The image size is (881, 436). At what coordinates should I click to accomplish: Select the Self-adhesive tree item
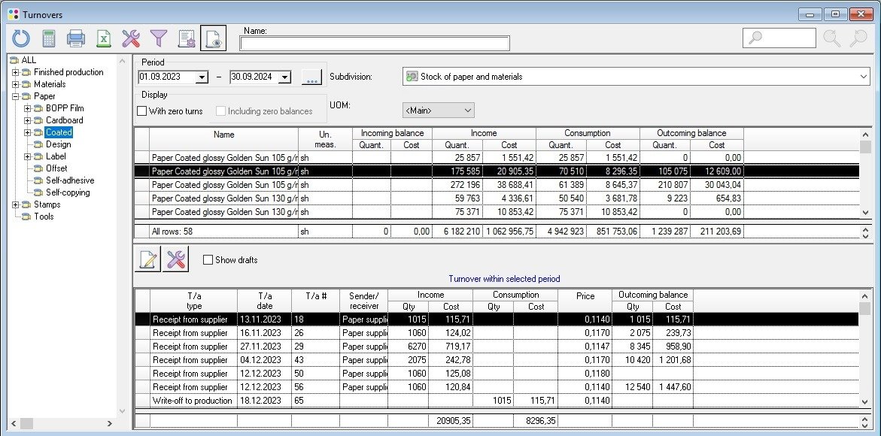69,180
